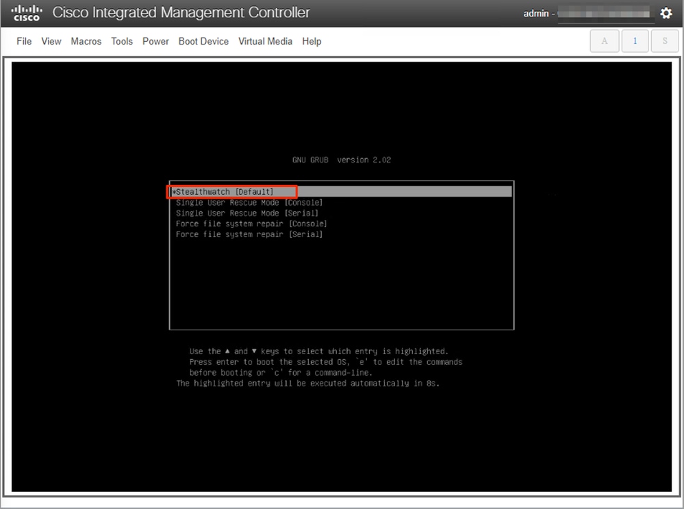Click the Cisco Integrated Management Controller title
Viewport: 684px width, 509px height.
(x=181, y=13)
